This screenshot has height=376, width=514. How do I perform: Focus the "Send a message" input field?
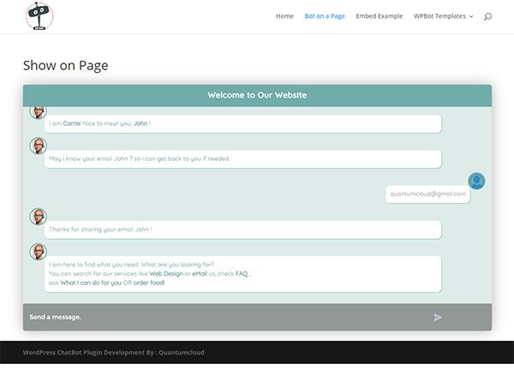tap(223, 317)
